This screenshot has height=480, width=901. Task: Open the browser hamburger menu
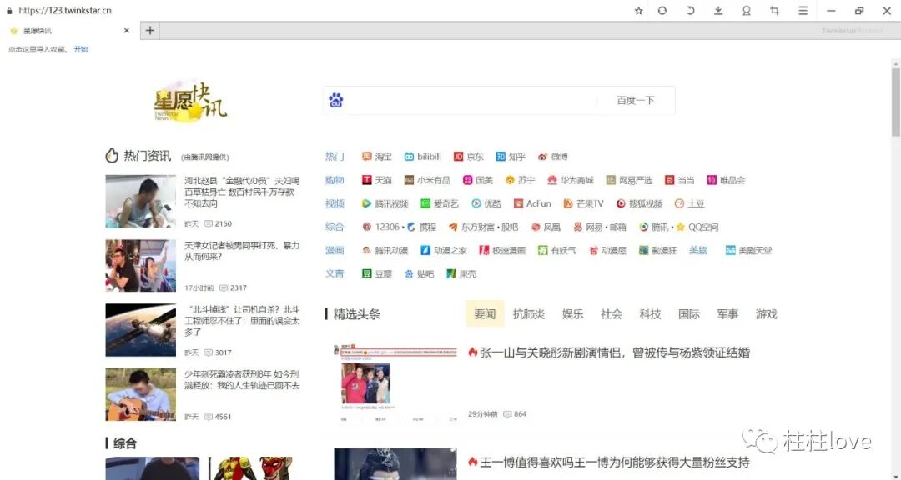803,11
